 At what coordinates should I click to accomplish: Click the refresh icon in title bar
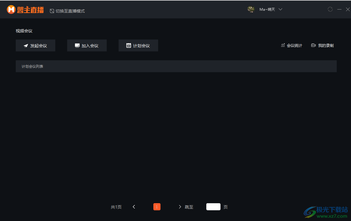pos(330,9)
